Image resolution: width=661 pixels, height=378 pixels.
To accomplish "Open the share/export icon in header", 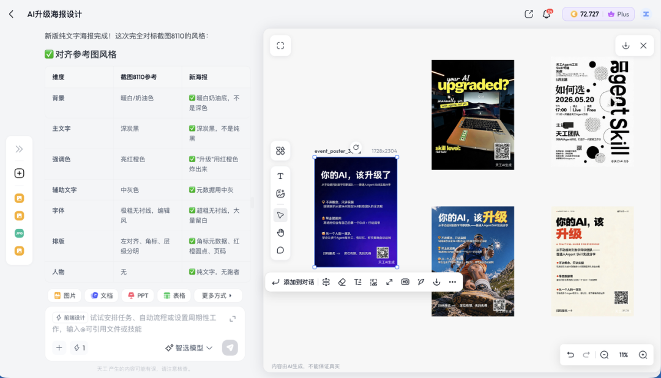I will pos(529,14).
